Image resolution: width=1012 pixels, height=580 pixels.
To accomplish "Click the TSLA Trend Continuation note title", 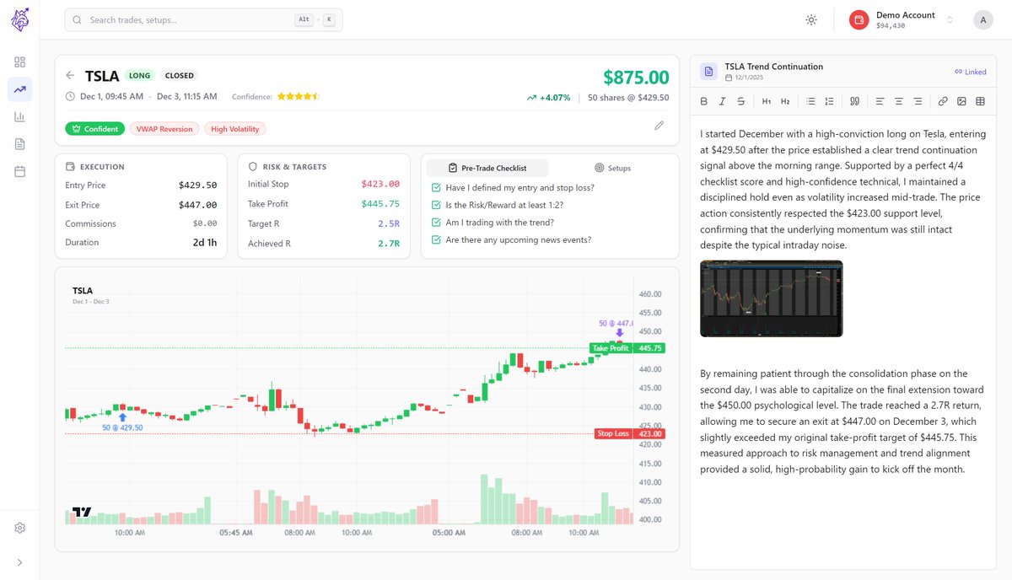I will pos(773,67).
